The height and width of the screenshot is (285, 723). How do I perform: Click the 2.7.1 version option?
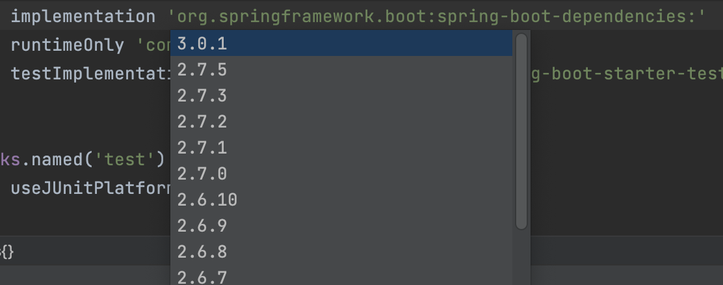tap(202, 148)
